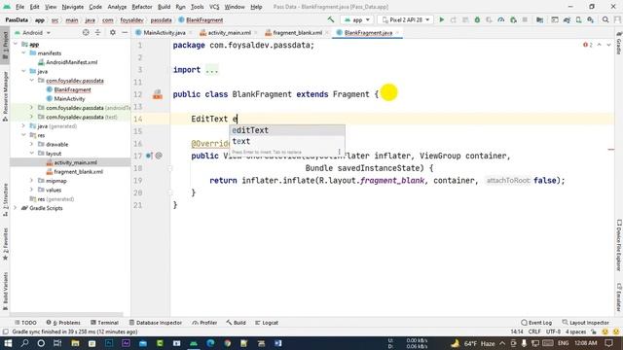623x350 pixels.
Task: Click the Profile app gauge icon
Action: 501,19
